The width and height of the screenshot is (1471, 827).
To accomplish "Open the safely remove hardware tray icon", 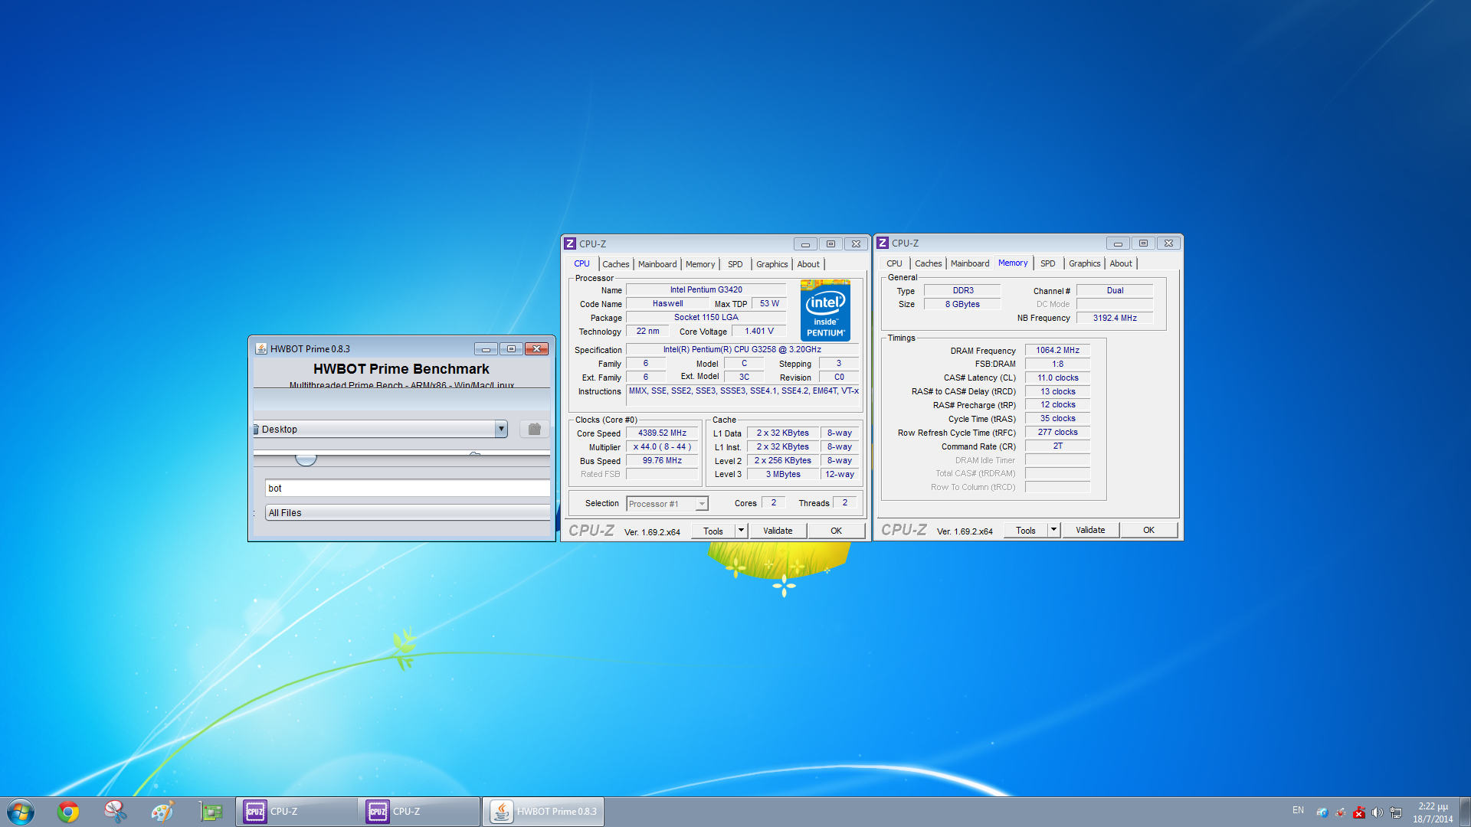I will click(x=1322, y=812).
